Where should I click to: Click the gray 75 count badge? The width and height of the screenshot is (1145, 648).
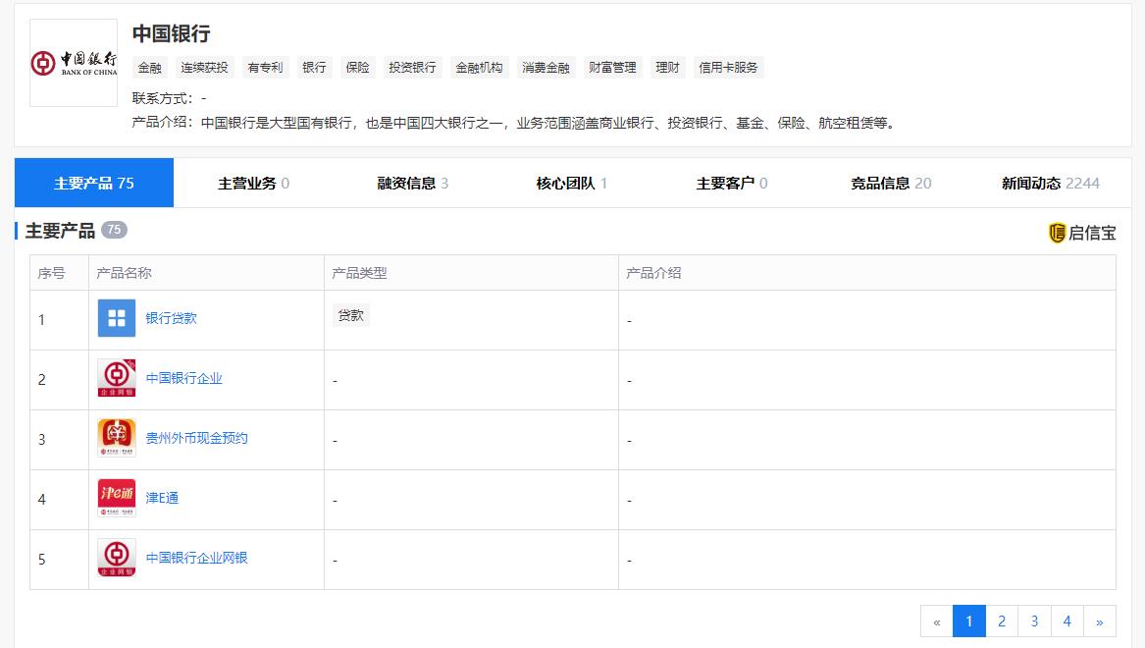114,230
